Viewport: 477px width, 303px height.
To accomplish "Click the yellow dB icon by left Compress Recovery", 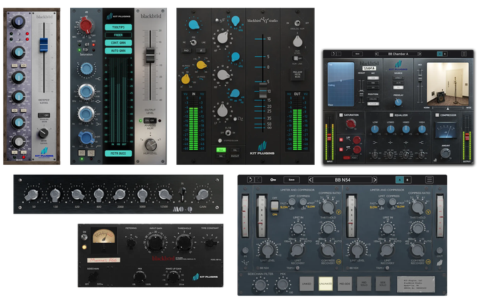I will (x=339, y=262).
